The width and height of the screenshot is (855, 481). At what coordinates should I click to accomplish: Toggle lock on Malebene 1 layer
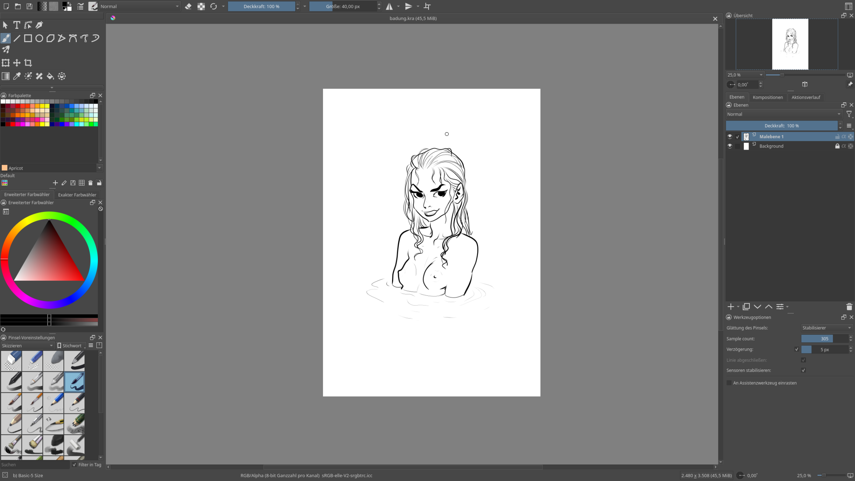tap(837, 136)
